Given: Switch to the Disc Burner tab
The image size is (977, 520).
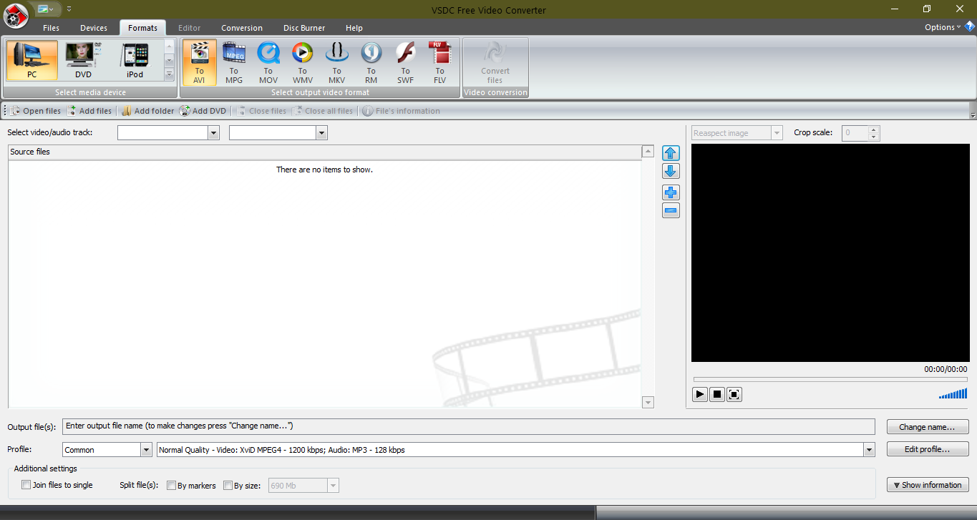Looking at the screenshot, I should [x=303, y=28].
